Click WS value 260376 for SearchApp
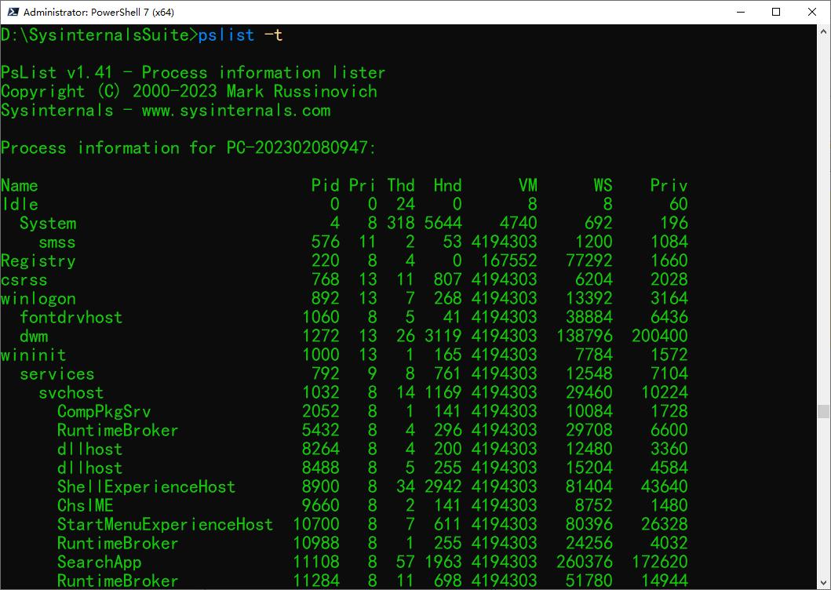831x590 pixels. pyautogui.click(x=584, y=563)
